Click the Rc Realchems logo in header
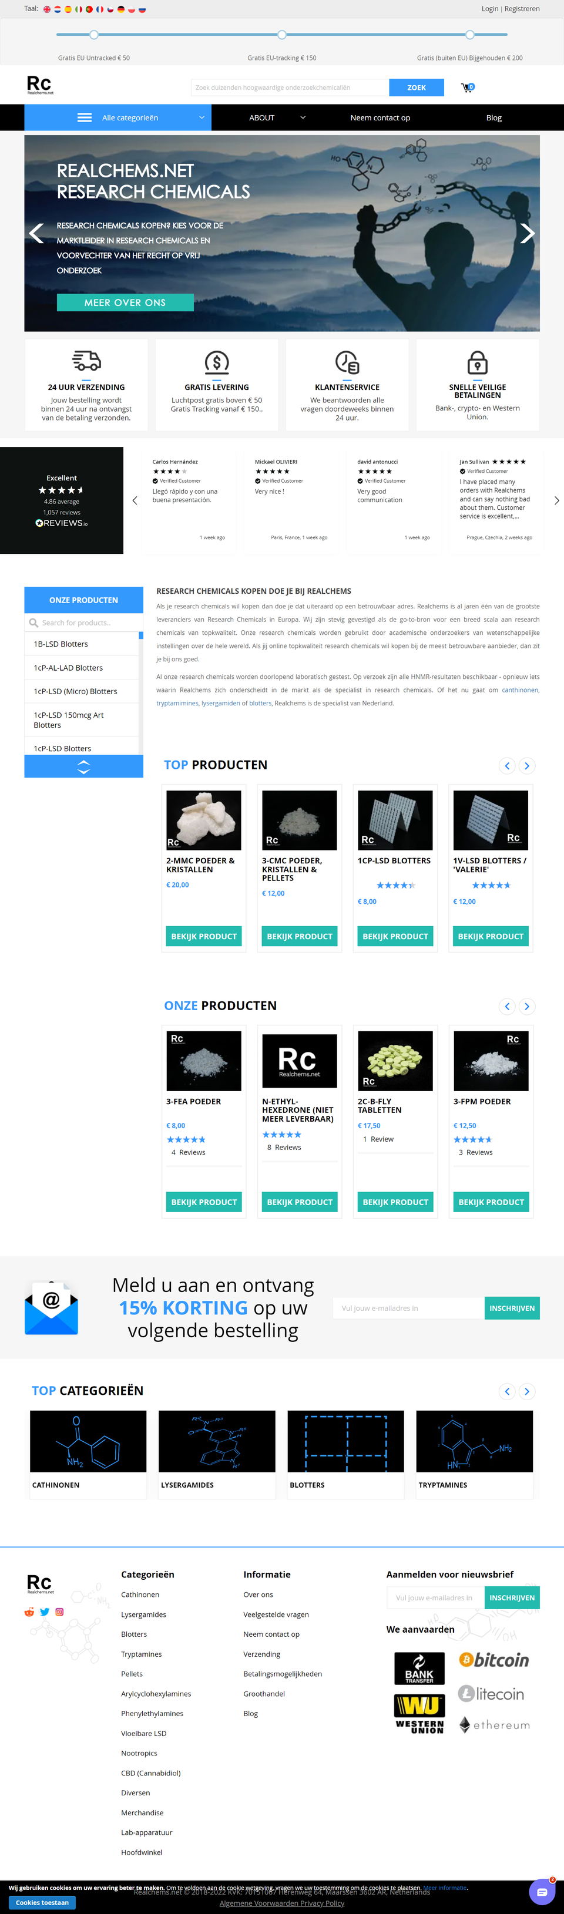Screen dimensions: 564x1914 point(40,85)
